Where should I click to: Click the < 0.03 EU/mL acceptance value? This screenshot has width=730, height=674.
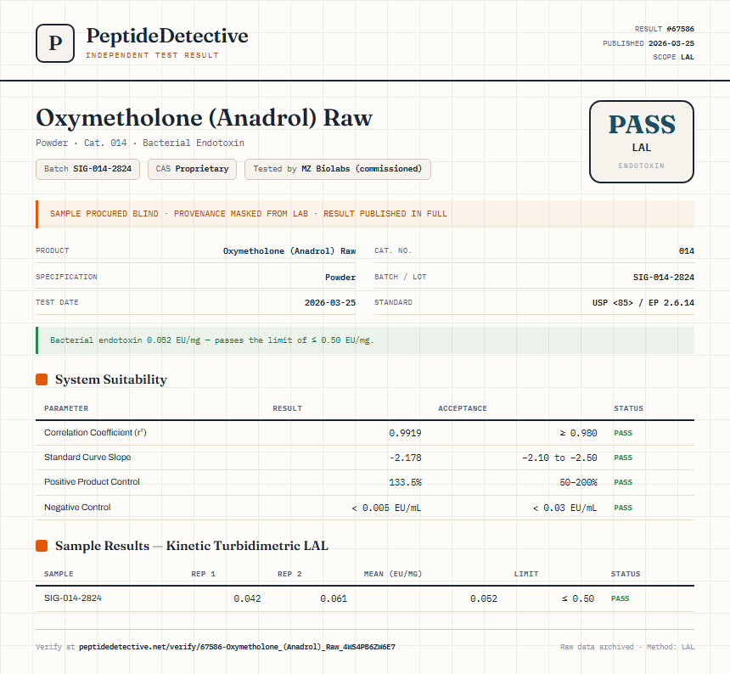(x=564, y=508)
